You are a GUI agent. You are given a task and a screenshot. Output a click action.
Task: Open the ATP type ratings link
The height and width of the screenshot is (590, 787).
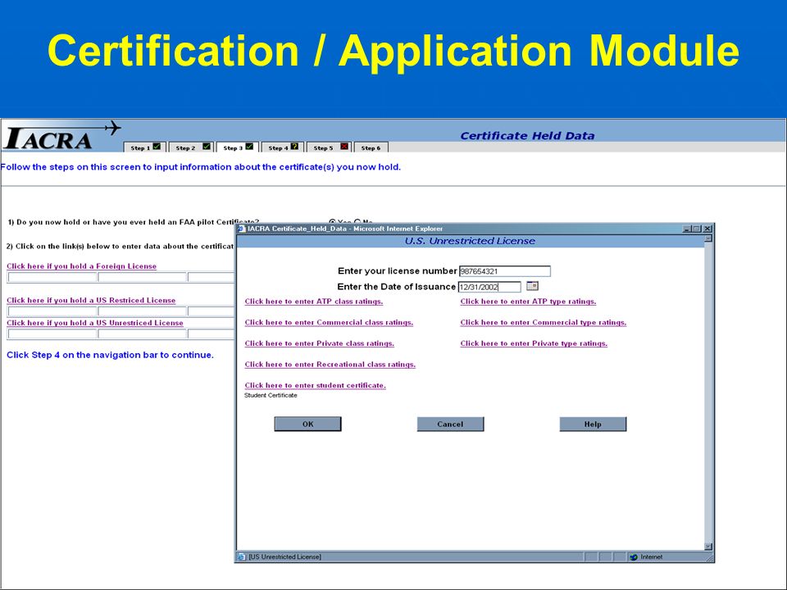(528, 302)
